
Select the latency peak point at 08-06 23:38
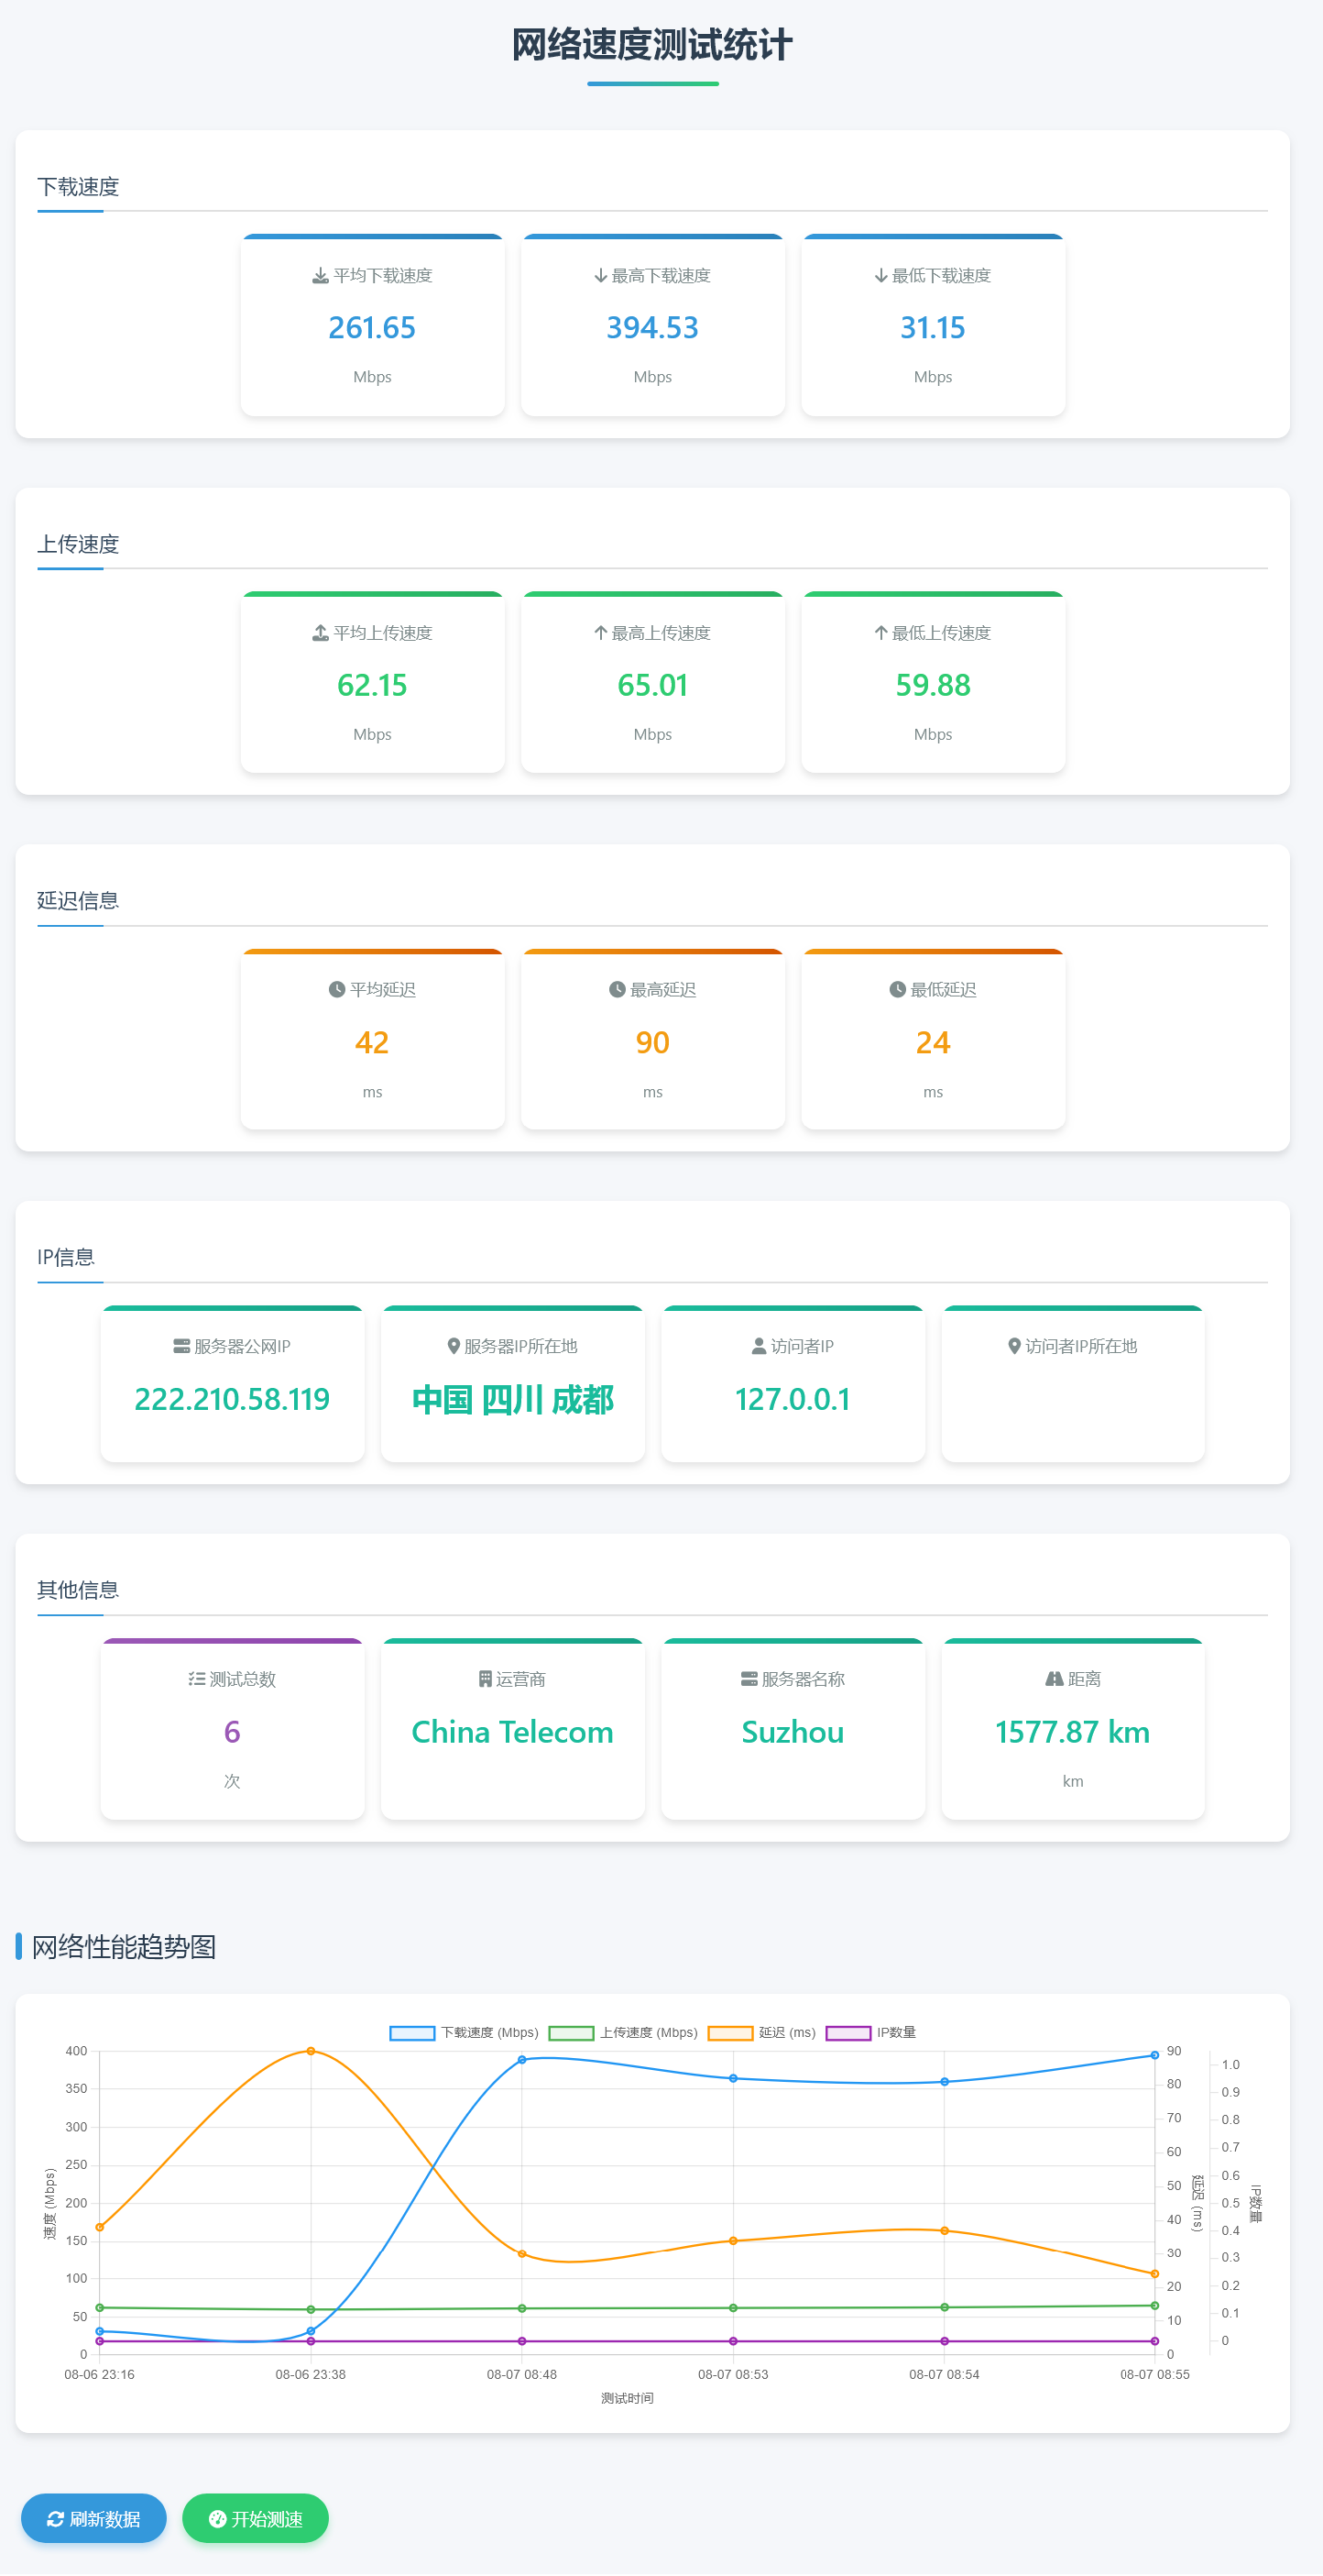[x=311, y=2051]
